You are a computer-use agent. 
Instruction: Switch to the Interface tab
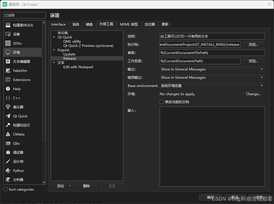click(58, 24)
